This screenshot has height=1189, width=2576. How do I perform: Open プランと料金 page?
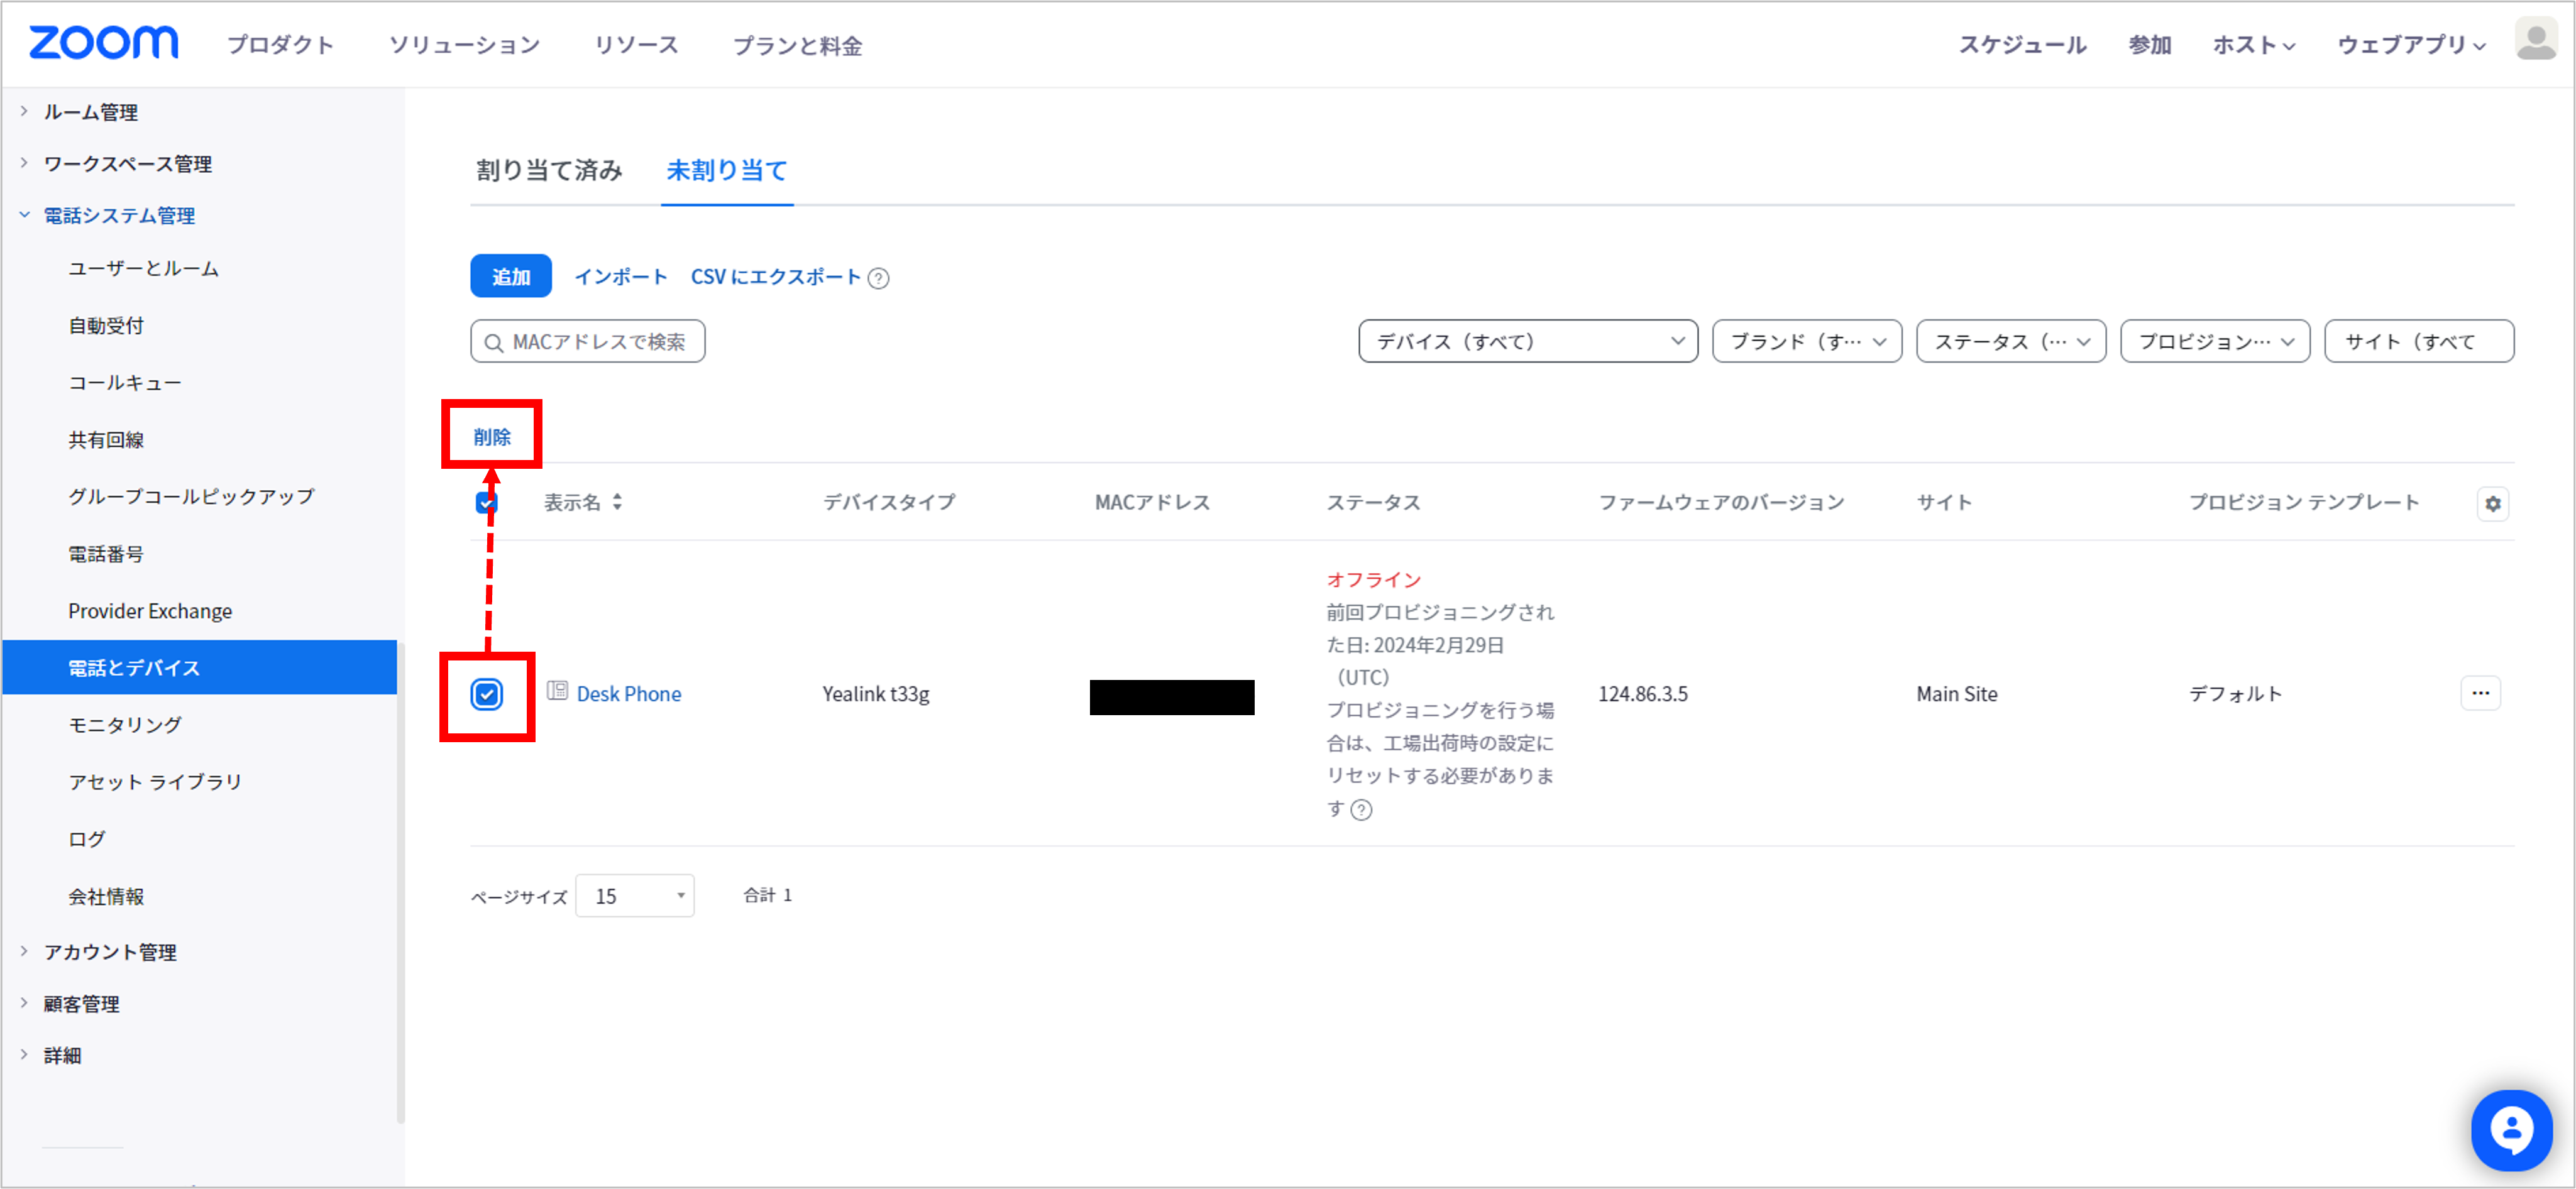(797, 45)
